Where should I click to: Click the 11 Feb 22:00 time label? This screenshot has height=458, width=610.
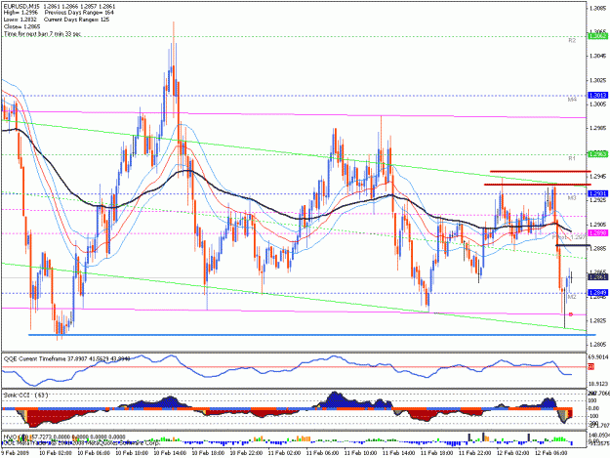tap(475, 453)
